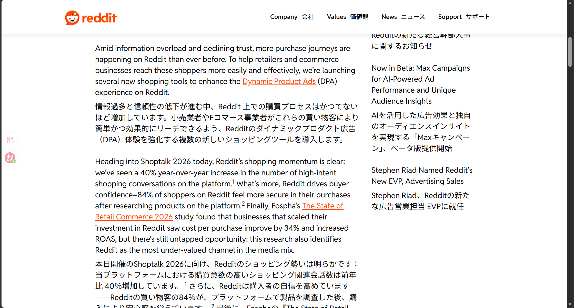Screen dimensions: 574x308
Task: Click the Reddit wordmark text in header
Action: tap(99, 18)
